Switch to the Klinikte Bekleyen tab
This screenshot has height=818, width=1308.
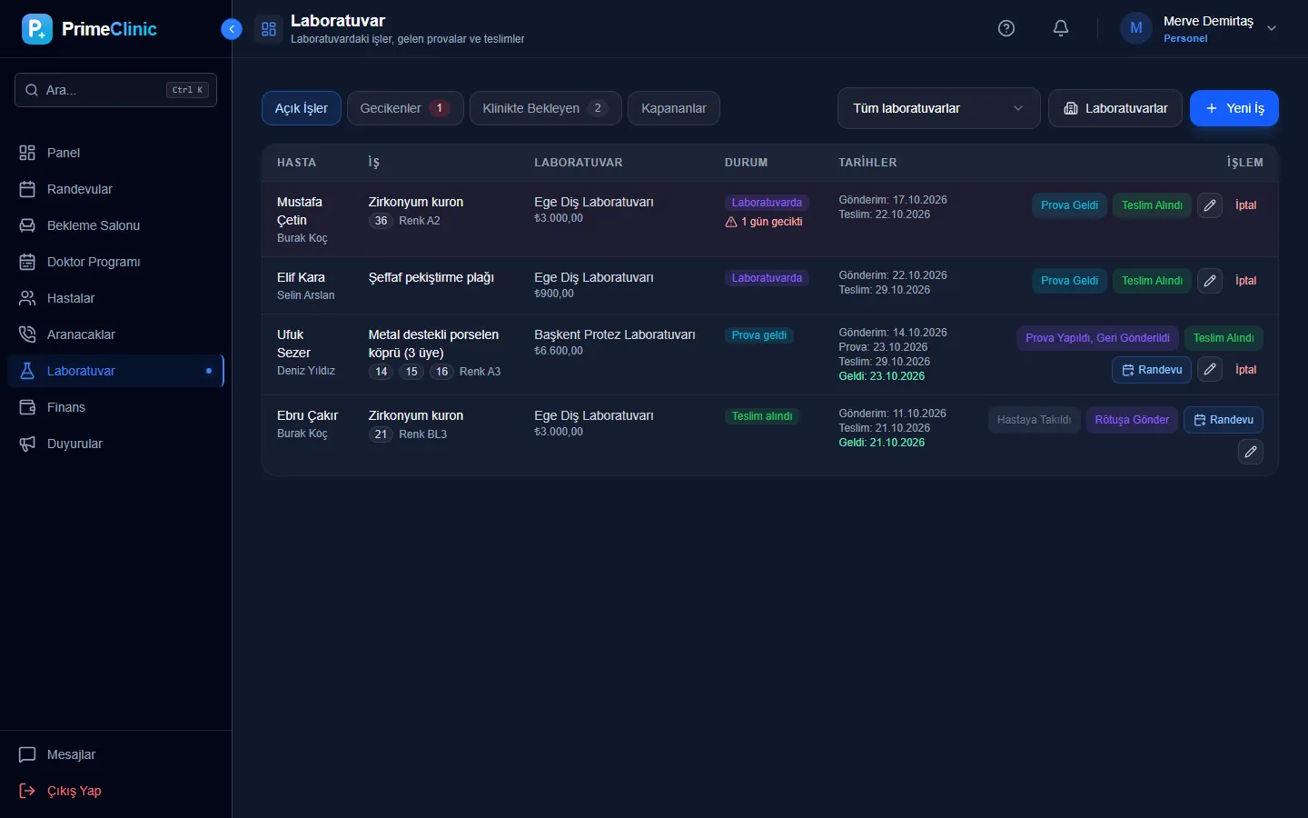tap(545, 108)
